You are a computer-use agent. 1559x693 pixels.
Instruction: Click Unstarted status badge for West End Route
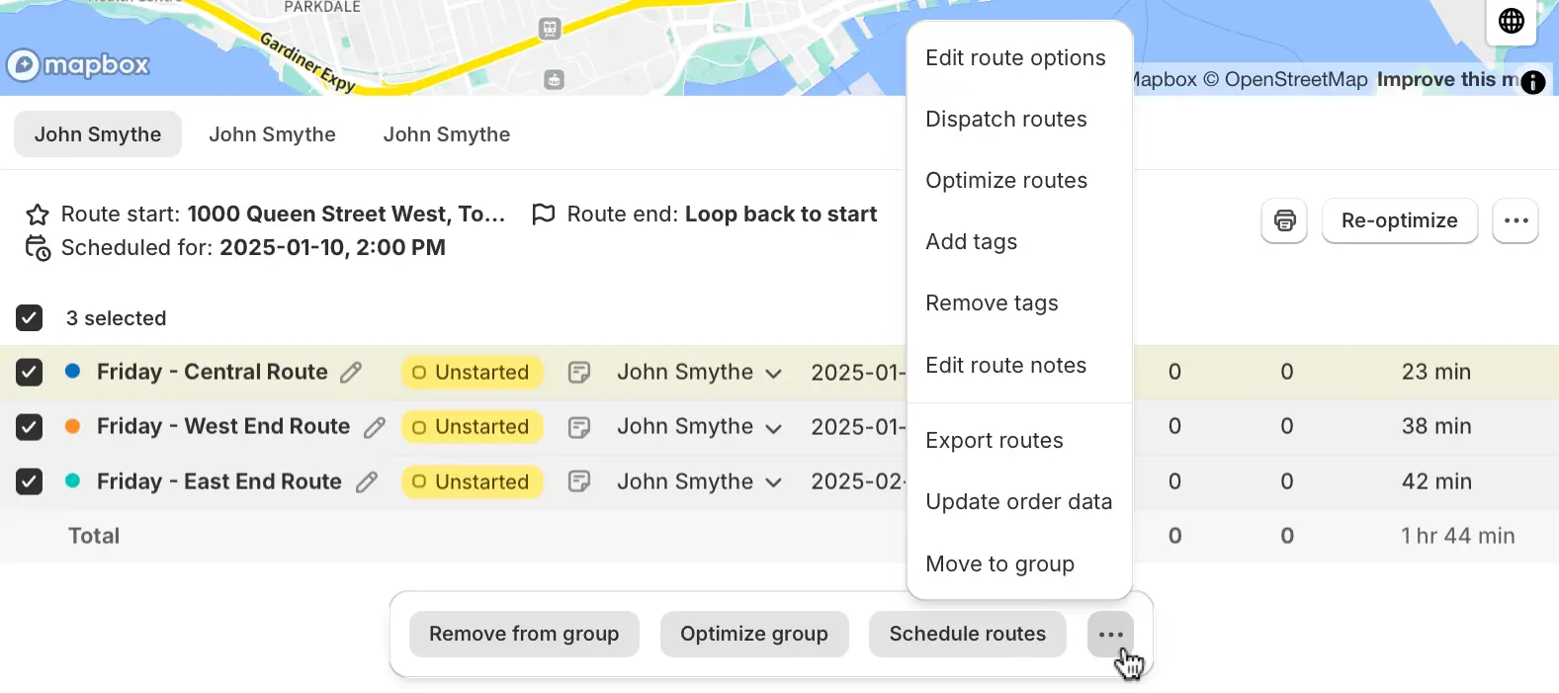(x=472, y=427)
